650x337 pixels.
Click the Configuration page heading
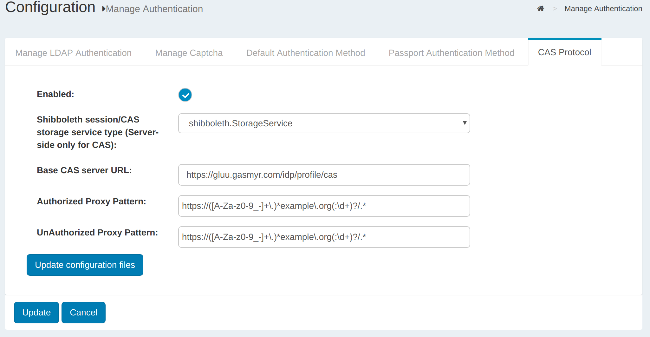coord(50,7)
